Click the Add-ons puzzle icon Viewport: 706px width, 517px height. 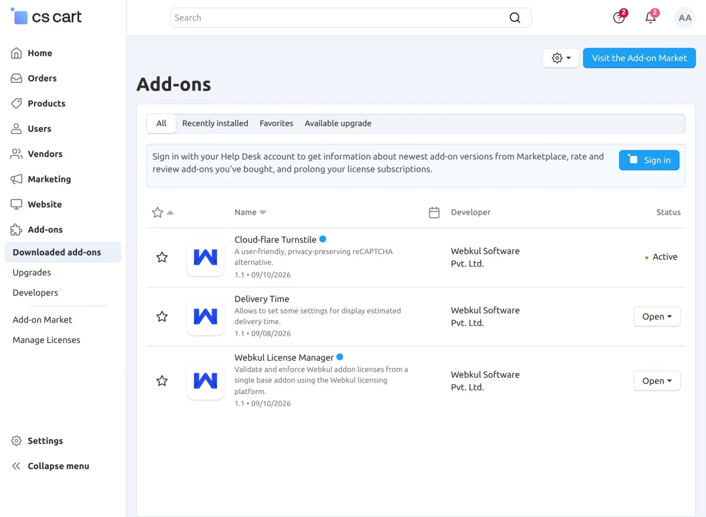[x=16, y=230]
